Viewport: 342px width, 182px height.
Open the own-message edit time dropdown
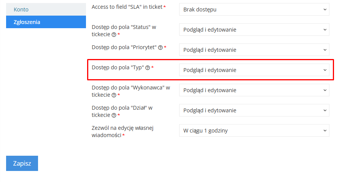(x=254, y=131)
